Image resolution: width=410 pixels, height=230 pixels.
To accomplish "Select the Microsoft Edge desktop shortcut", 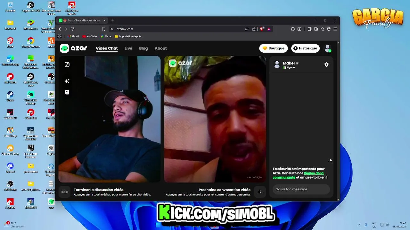I will [x=10, y=61].
